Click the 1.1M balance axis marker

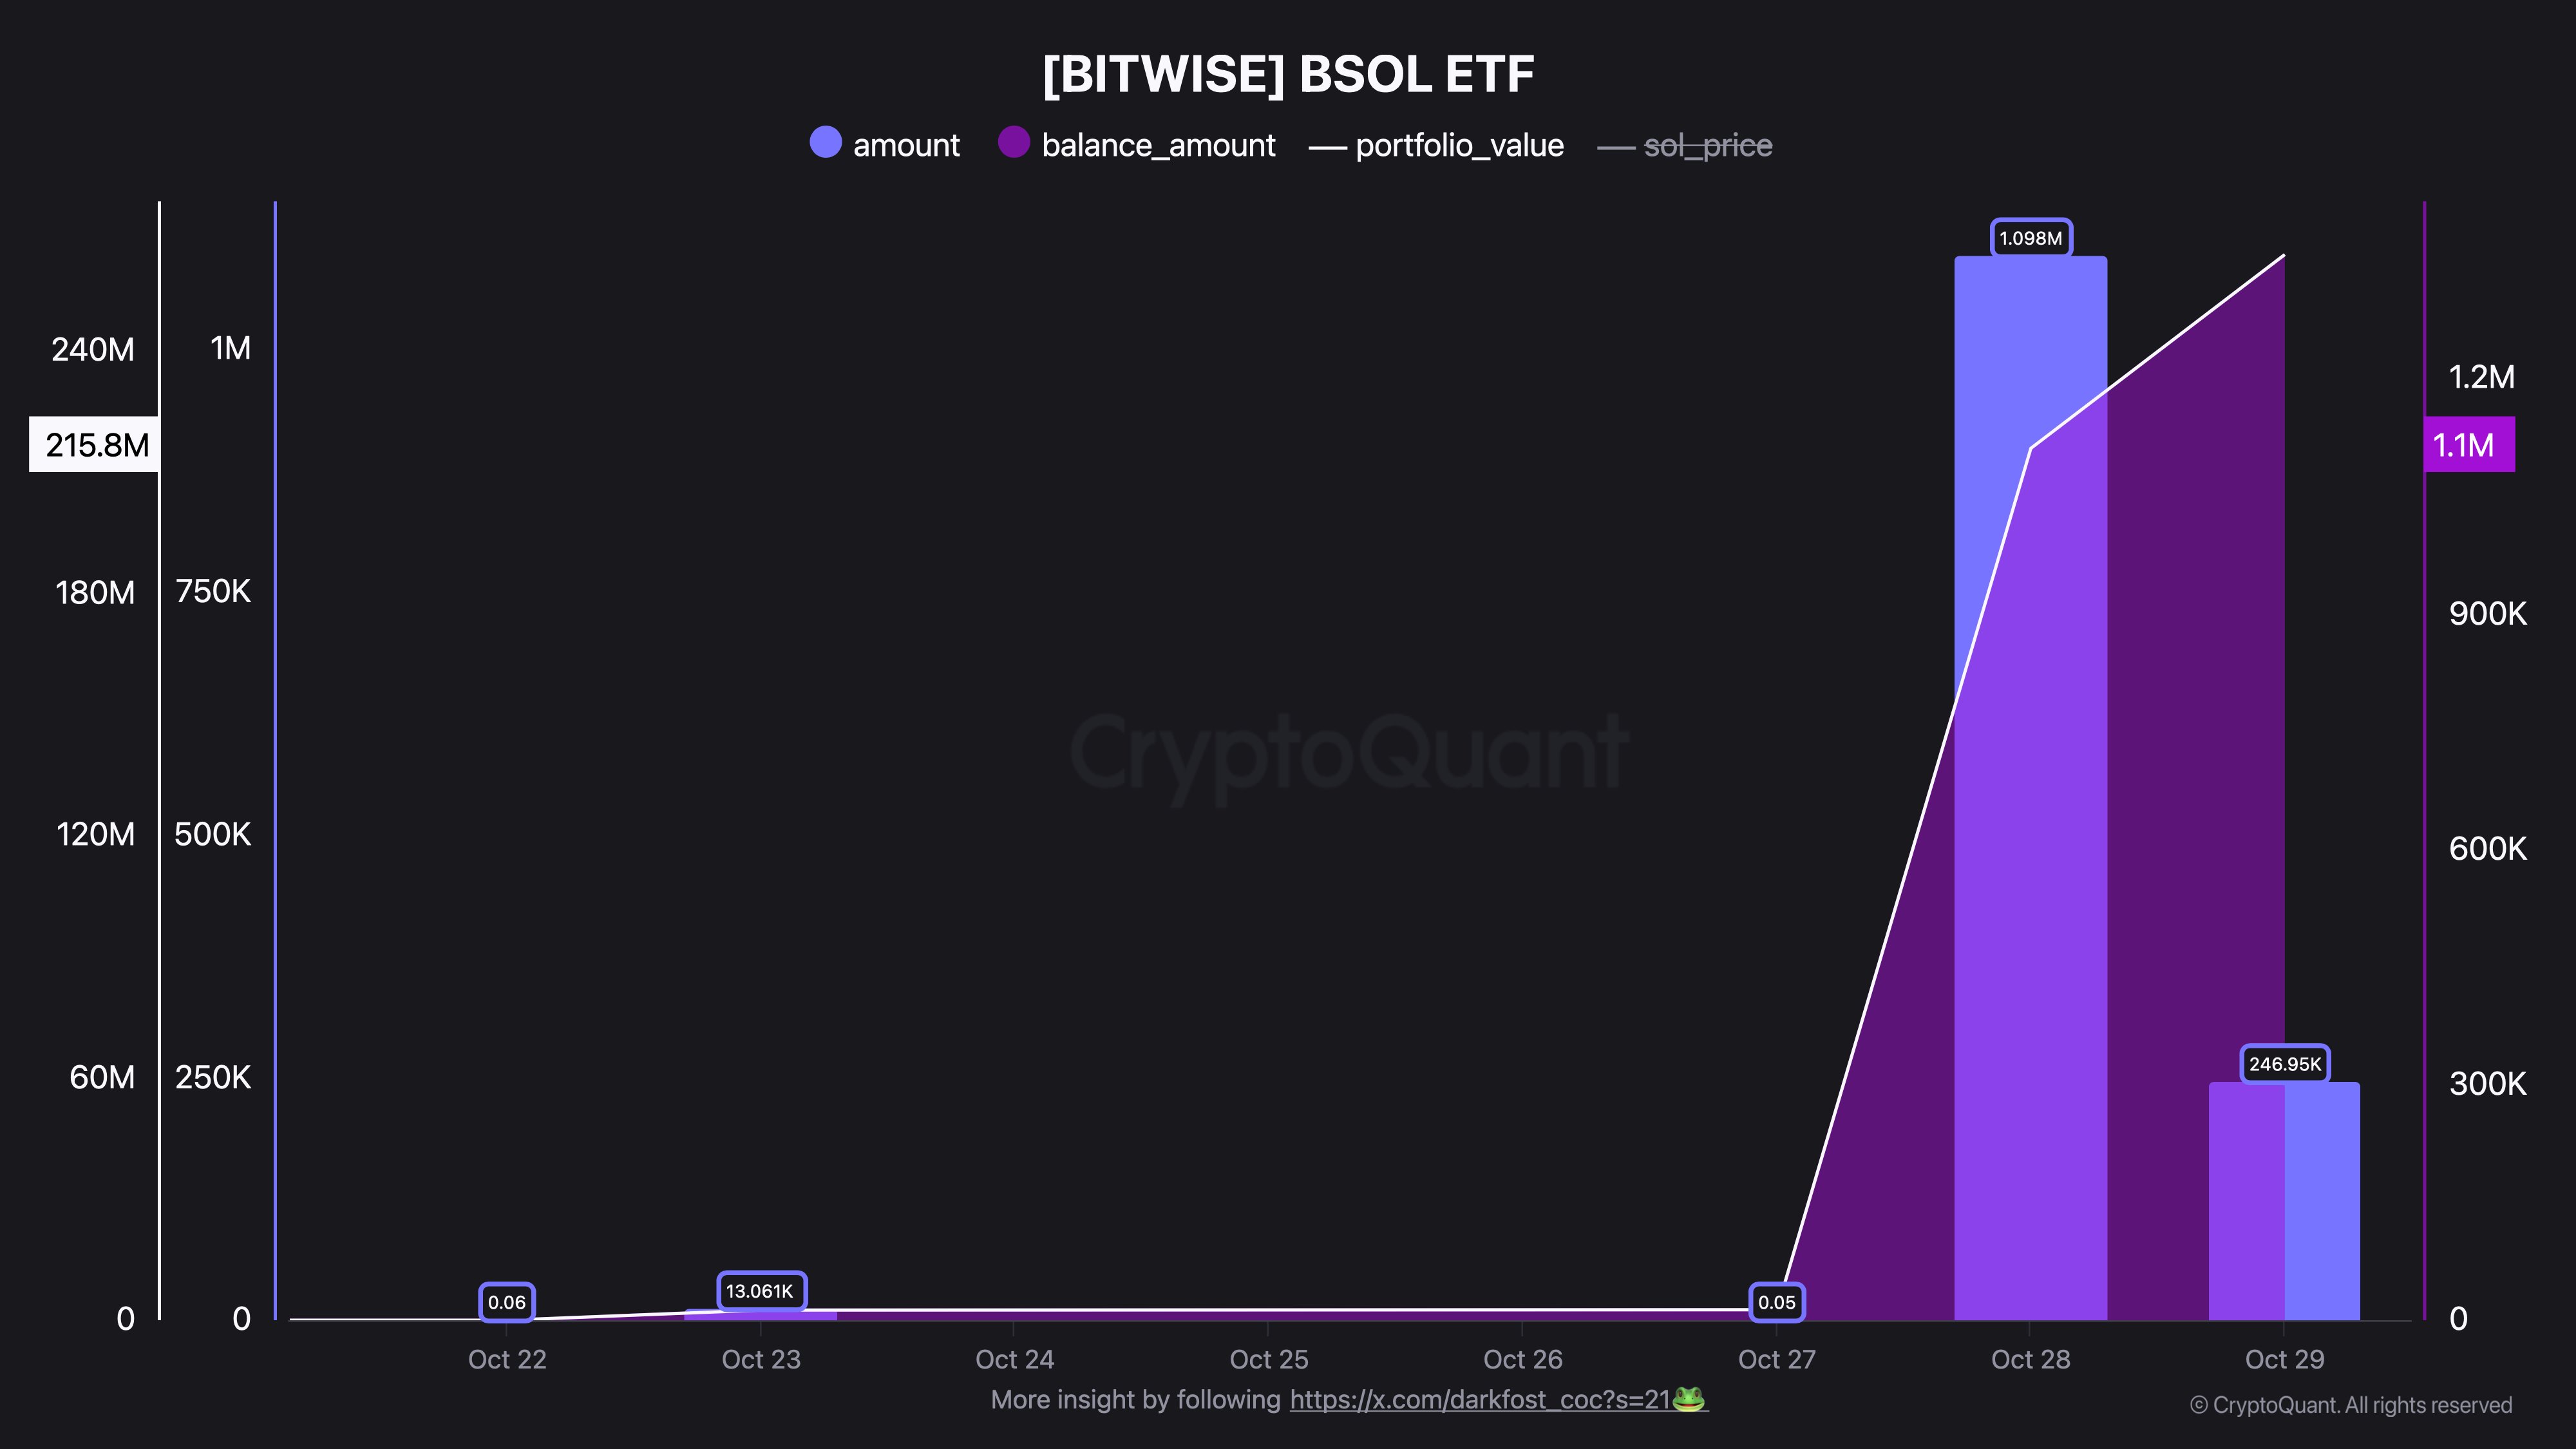[2466, 445]
